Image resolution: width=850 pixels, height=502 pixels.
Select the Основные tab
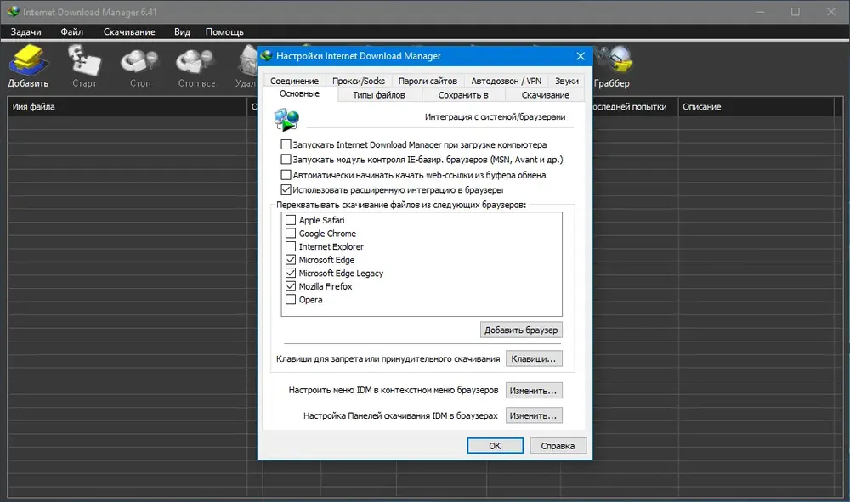[x=299, y=93]
